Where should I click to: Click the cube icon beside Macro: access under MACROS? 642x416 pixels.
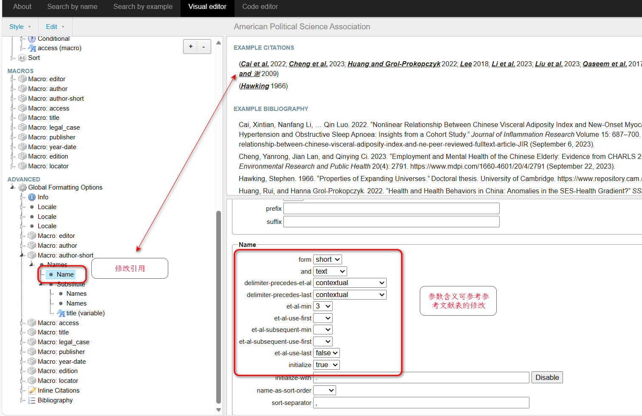coord(23,108)
